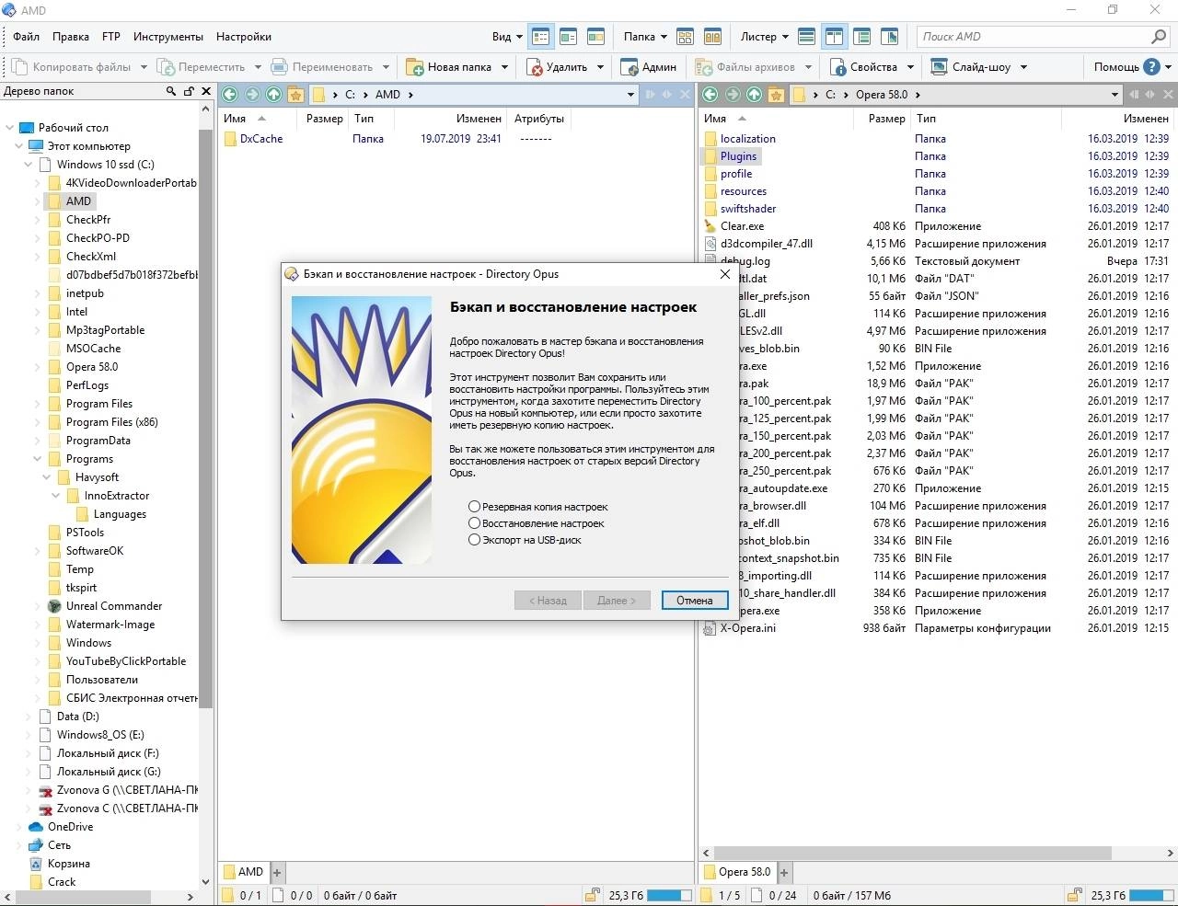Open the Вид dropdown menu

click(507, 37)
